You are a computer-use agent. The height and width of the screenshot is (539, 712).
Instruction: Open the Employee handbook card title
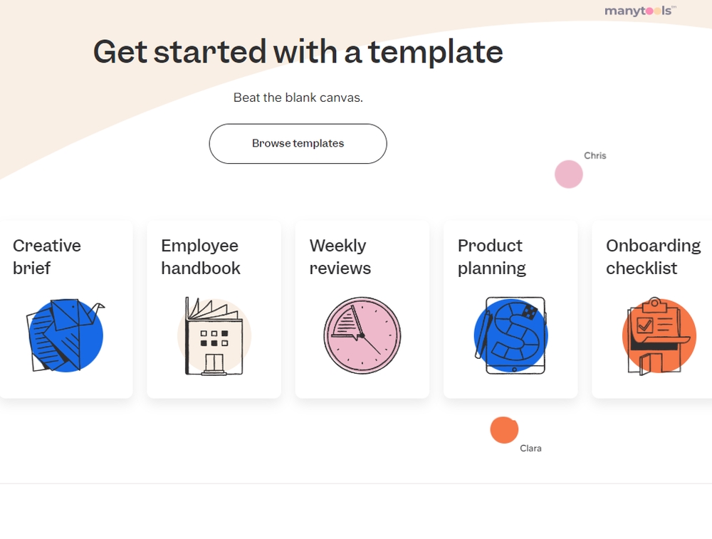201,256
